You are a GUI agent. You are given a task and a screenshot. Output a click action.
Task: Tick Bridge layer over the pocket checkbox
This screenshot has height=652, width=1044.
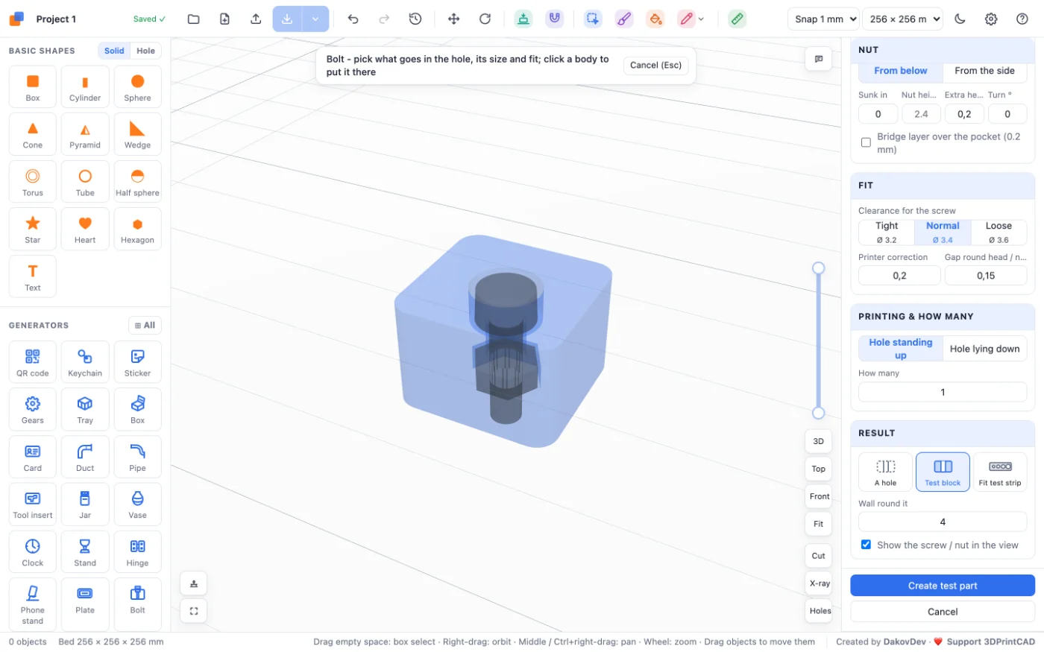tap(866, 142)
